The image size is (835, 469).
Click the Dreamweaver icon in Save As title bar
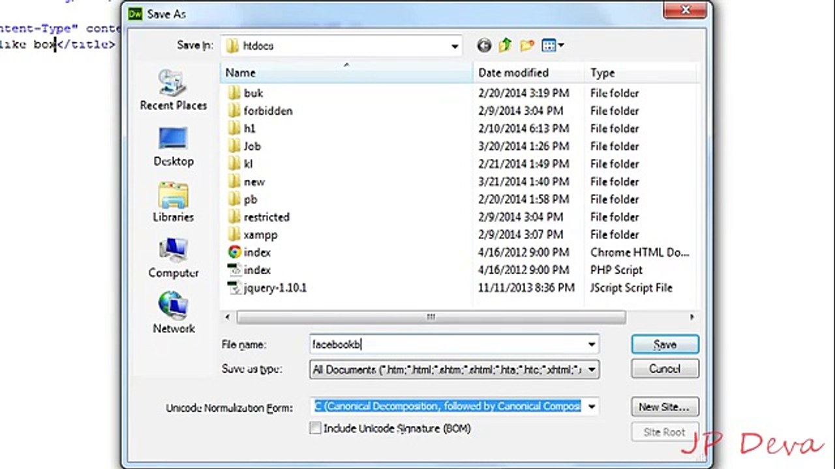pos(136,14)
